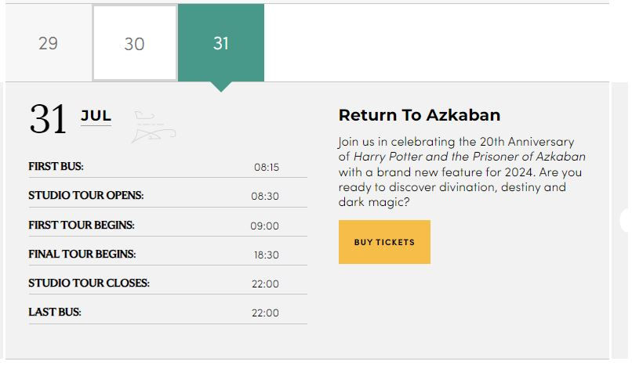This screenshot has height=365, width=632.
Task: Click the 09:00 first tour begins time
Action: click(x=264, y=226)
